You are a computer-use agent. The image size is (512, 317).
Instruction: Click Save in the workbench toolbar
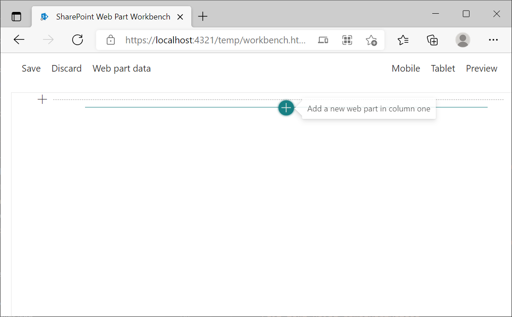click(x=31, y=69)
